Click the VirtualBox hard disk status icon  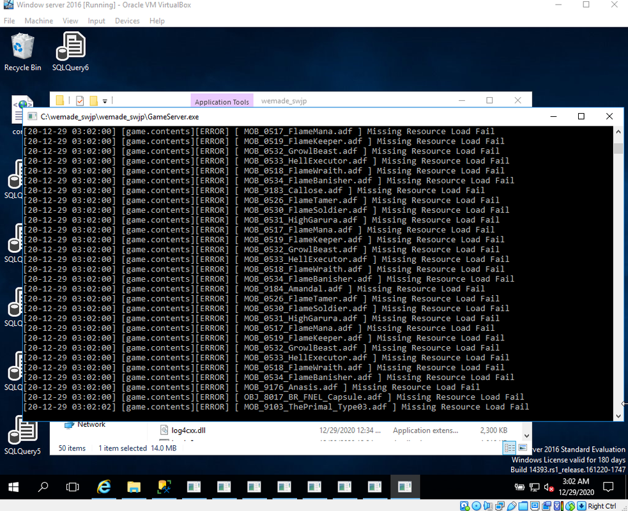464,506
